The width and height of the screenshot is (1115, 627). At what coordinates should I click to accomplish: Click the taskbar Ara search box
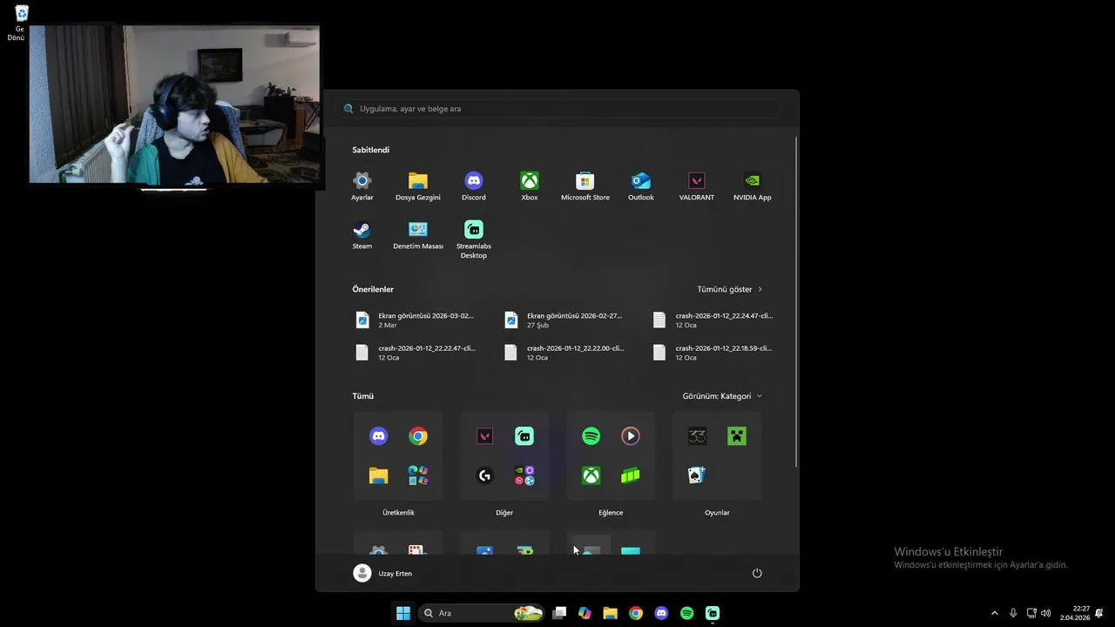[481, 613]
